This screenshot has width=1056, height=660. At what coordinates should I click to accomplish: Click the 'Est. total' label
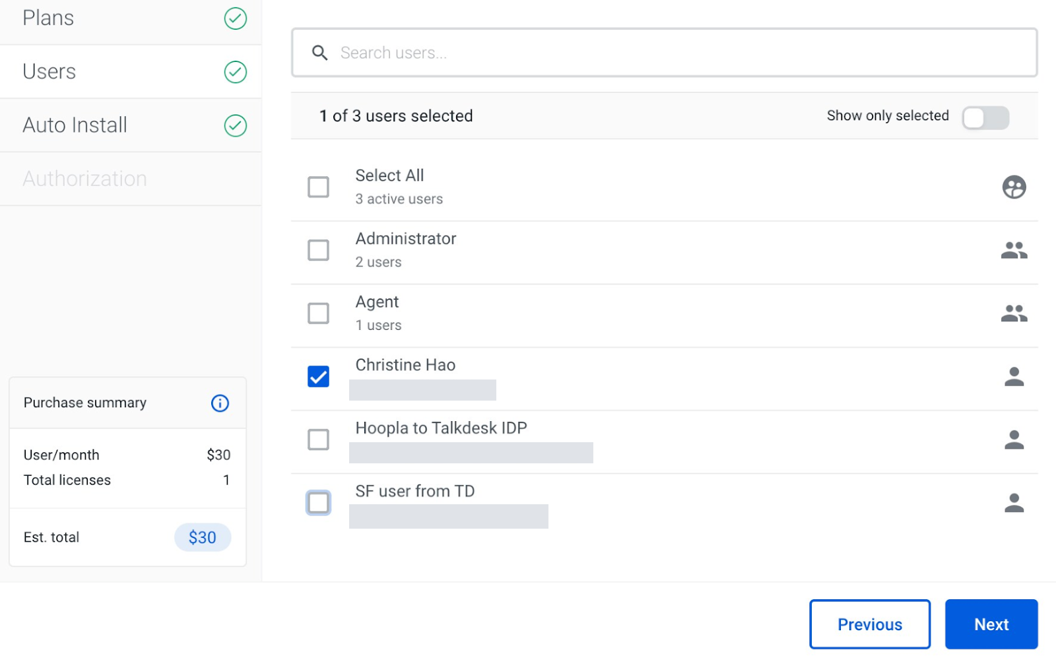pyautogui.click(x=51, y=537)
